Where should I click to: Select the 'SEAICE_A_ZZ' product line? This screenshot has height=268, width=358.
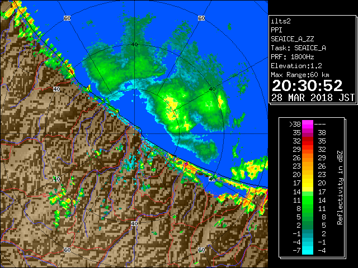point(292,39)
